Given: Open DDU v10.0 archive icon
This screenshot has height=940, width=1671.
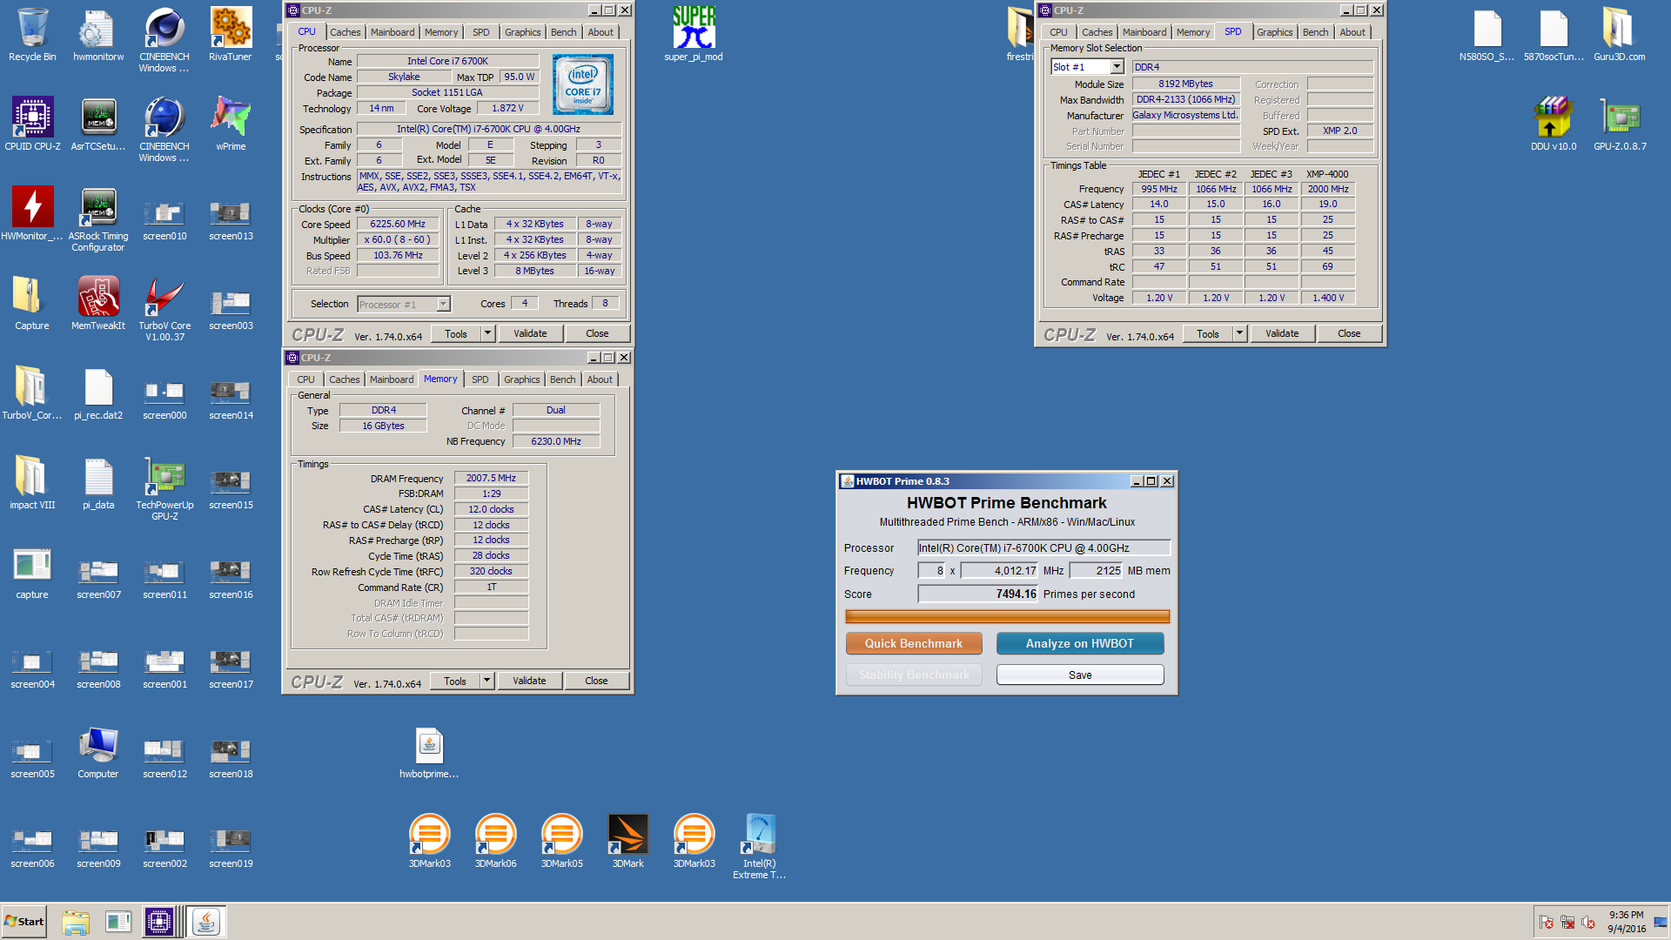Looking at the screenshot, I should point(1554,124).
